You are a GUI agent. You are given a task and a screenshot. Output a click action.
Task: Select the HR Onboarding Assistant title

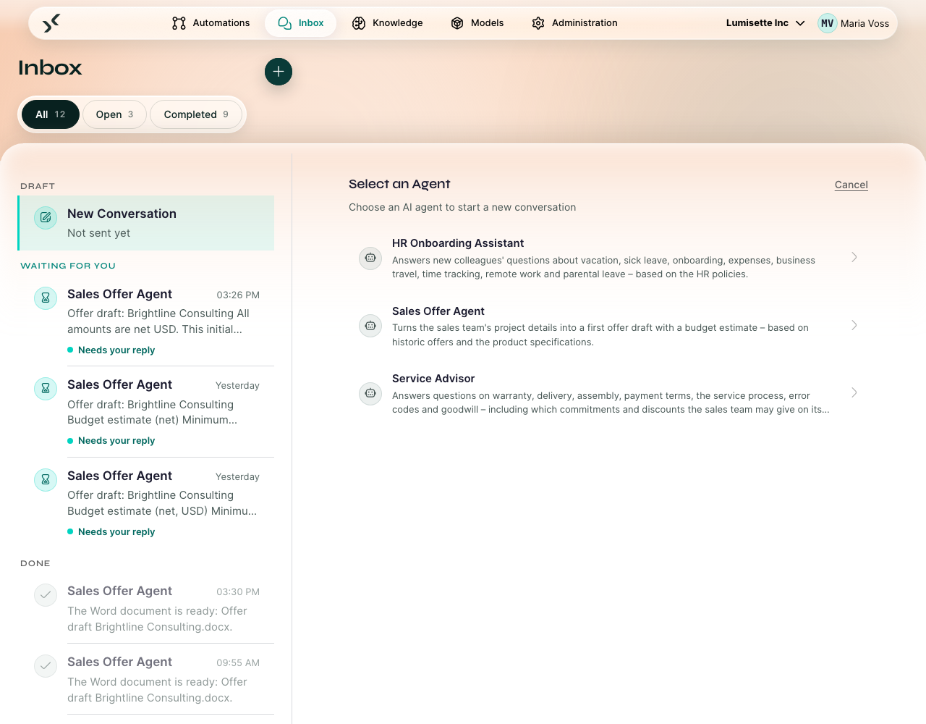coord(458,243)
